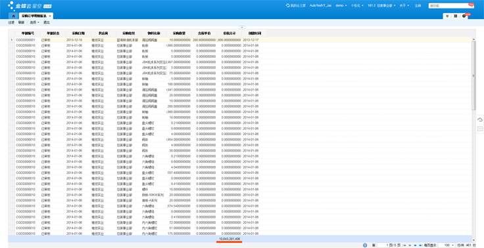The height and width of the screenshot is (248, 484).
Task: Open the 关于 dropdown menu
Action: (404, 5)
